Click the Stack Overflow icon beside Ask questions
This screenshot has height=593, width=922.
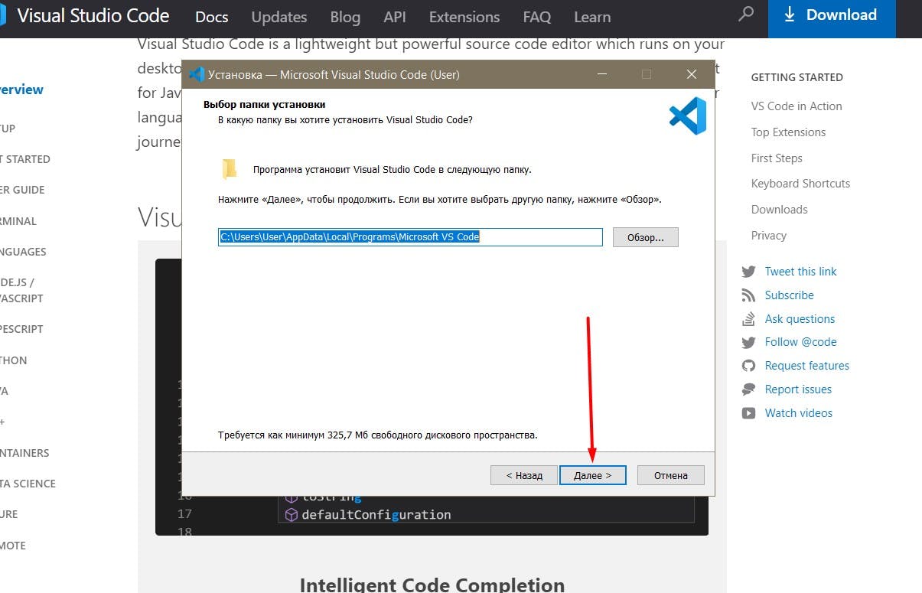(748, 319)
